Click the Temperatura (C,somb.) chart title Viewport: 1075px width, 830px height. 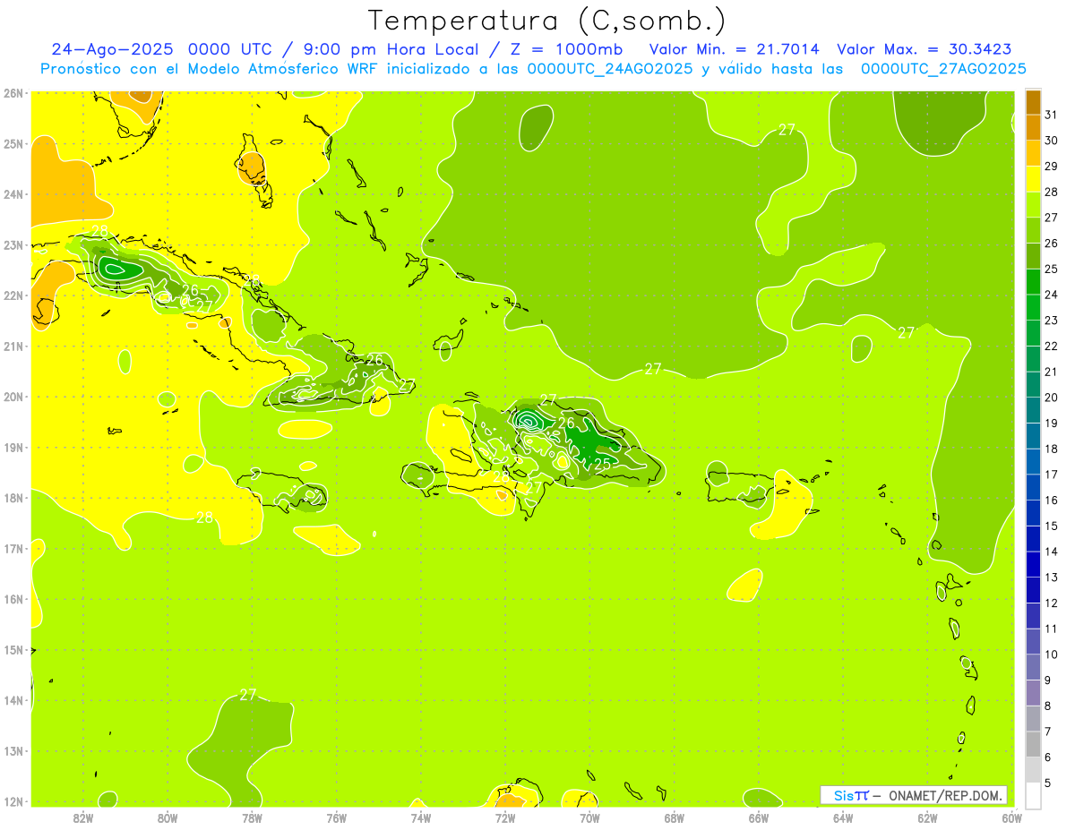click(547, 21)
